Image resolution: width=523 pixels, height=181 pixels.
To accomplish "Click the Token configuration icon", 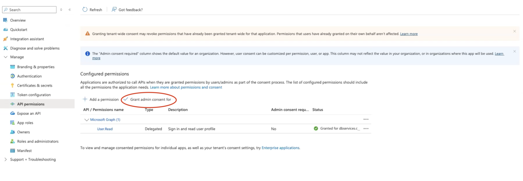I will (13, 95).
